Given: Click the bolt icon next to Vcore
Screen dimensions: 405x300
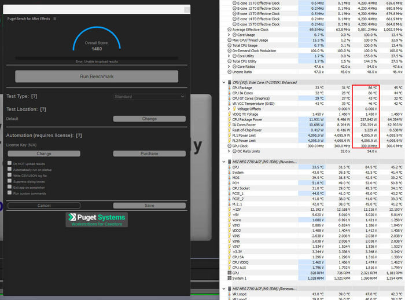Looking at the screenshot, I should 229,220.
